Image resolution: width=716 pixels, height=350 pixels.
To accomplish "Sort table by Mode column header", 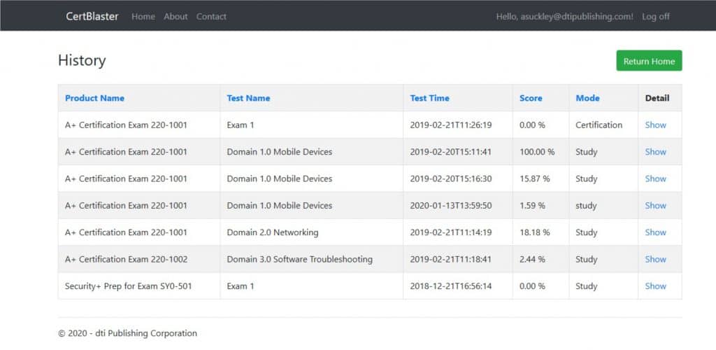I will tap(587, 98).
